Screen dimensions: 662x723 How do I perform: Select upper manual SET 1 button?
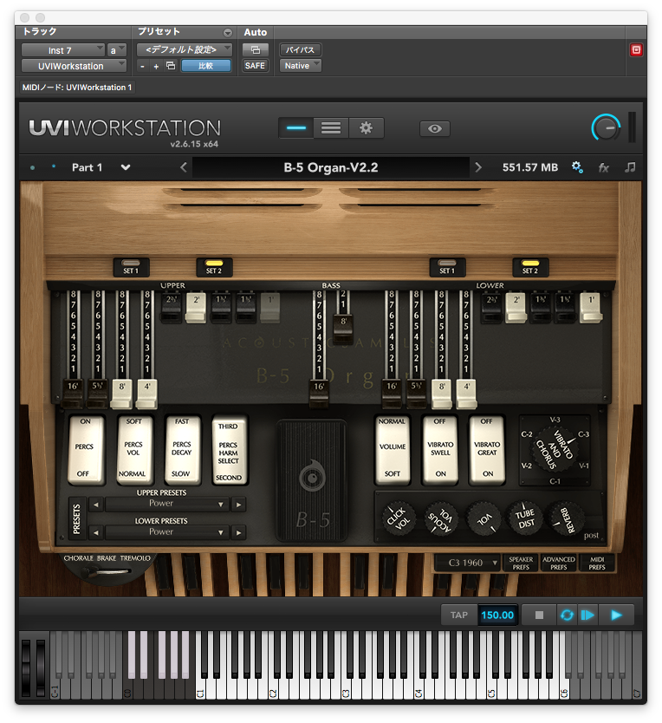click(132, 267)
